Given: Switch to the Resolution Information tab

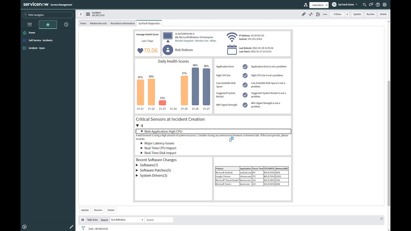Looking at the screenshot, I should (123, 23).
